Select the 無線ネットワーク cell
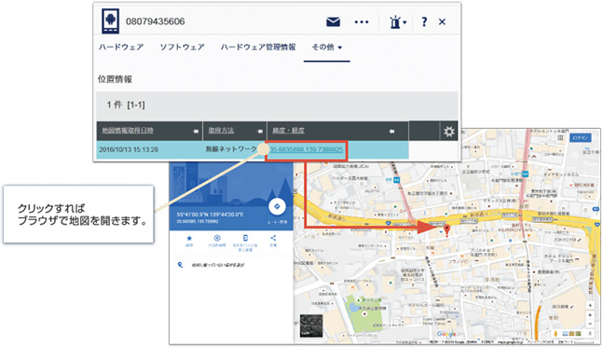Image resolution: width=604 pixels, height=347 pixels. pyautogui.click(x=231, y=149)
